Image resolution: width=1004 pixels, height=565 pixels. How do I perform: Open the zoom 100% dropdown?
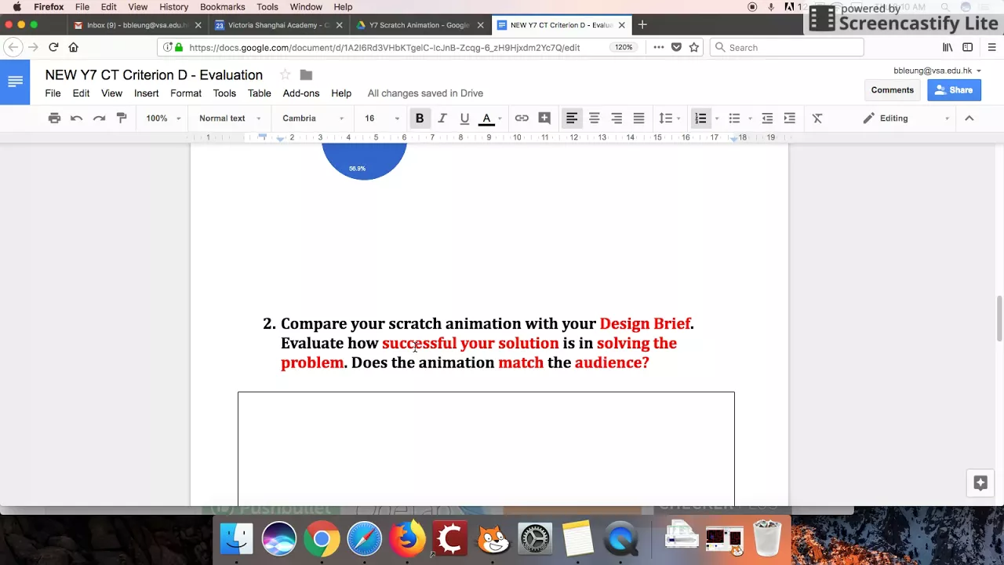(x=163, y=118)
